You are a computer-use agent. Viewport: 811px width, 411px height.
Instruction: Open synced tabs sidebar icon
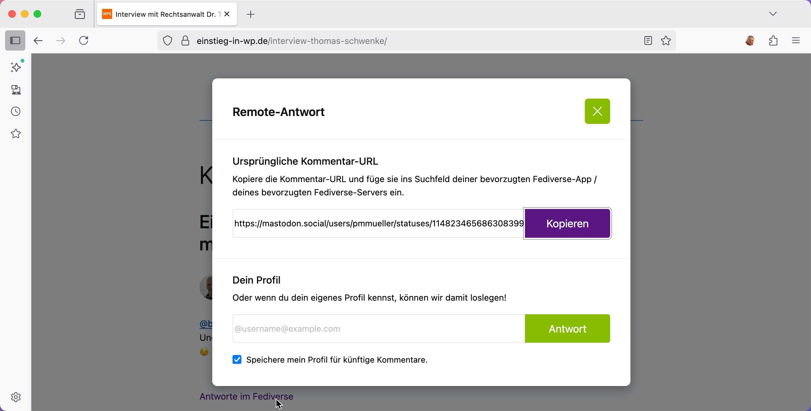16,90
